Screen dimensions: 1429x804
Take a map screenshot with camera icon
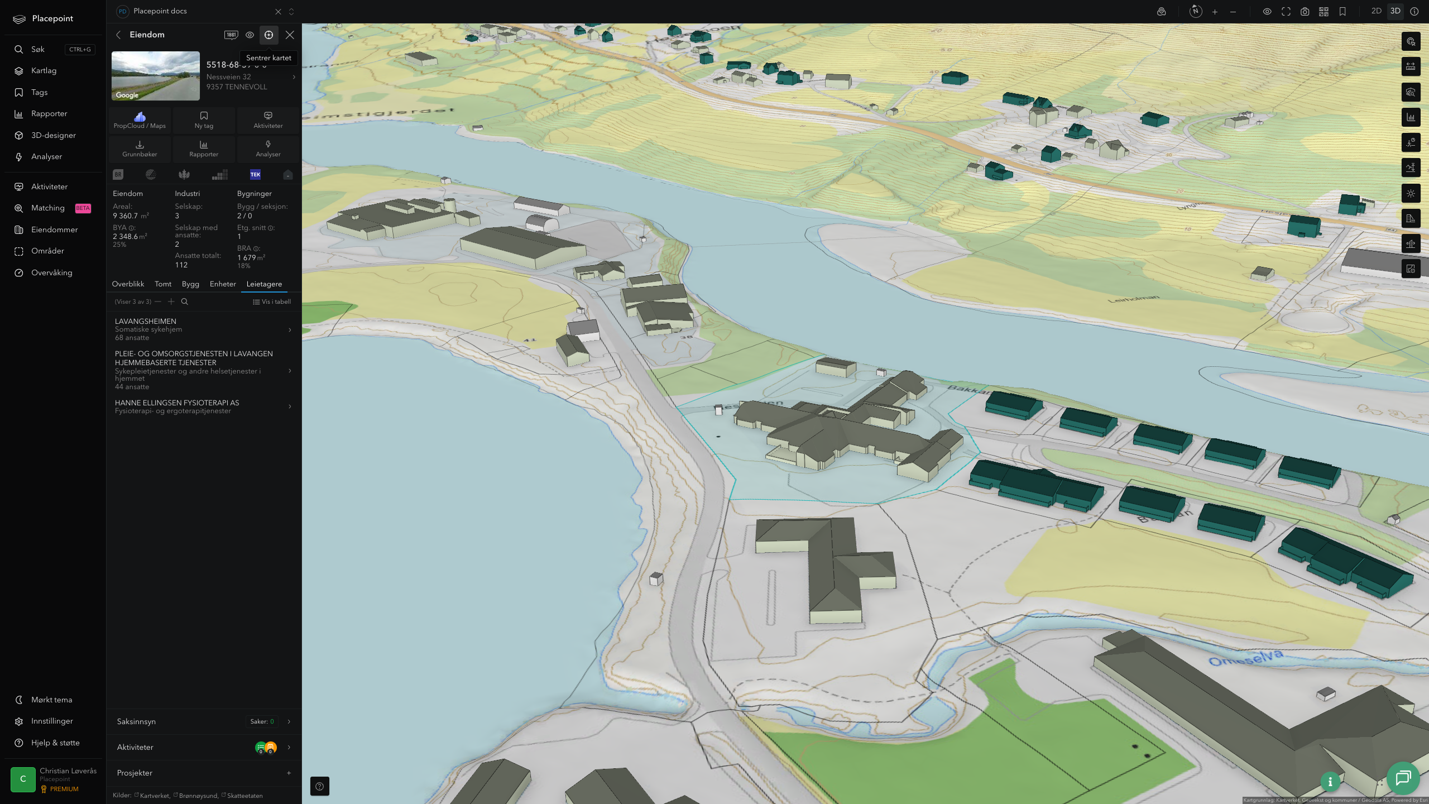[1305, 12]
